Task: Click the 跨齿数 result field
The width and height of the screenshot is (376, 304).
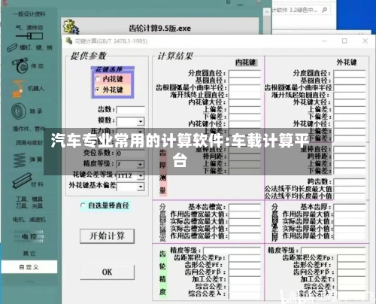Action: click(x=350, y=181)
